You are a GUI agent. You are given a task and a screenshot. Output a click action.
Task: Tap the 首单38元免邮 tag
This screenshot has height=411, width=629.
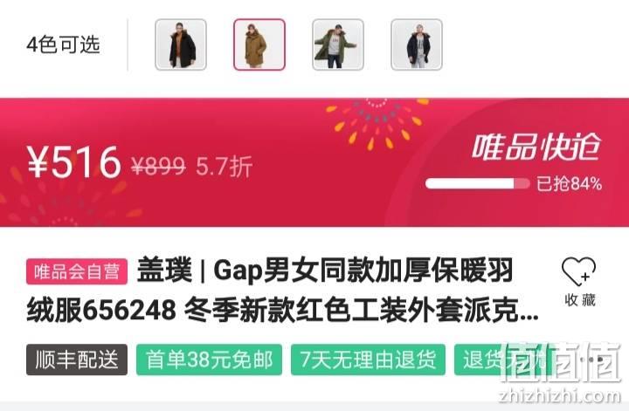point(209,360)
